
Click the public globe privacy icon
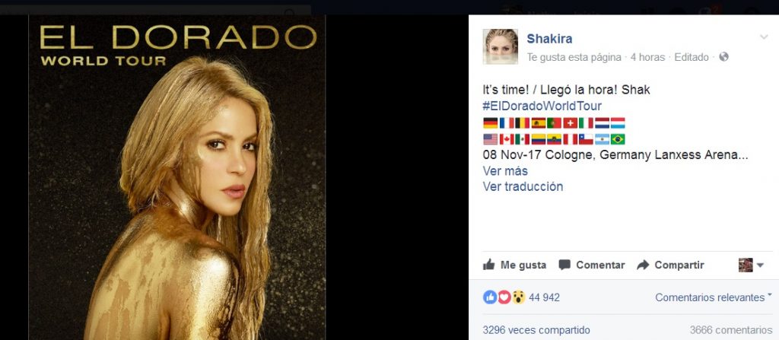723,57
